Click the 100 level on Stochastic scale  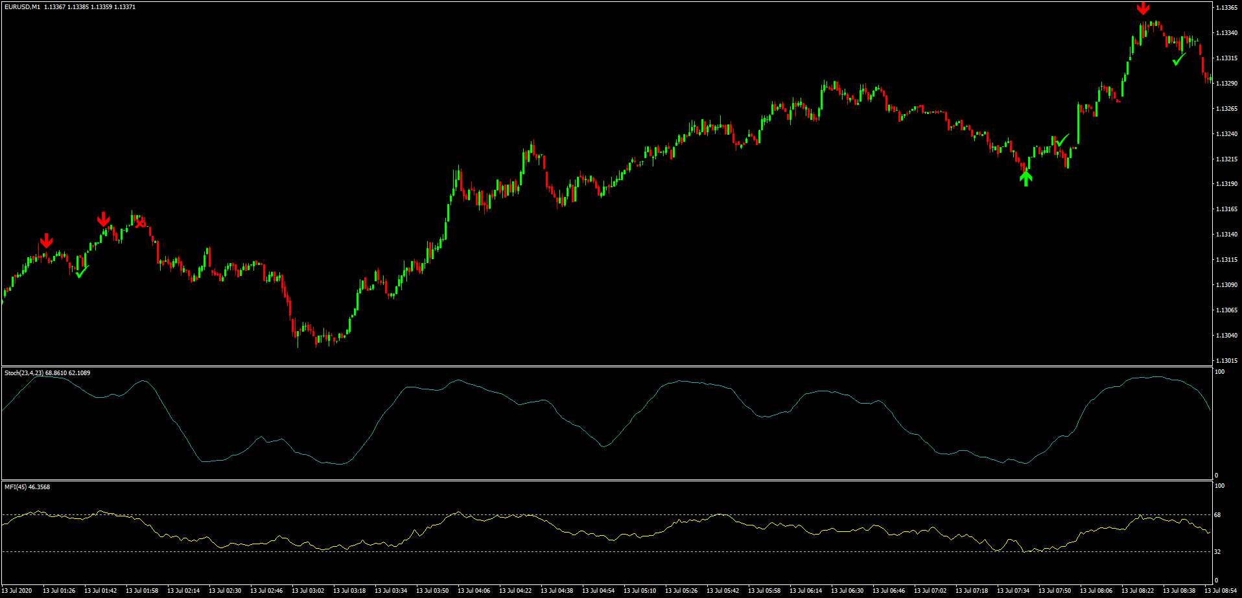(x=1219, y=372)
